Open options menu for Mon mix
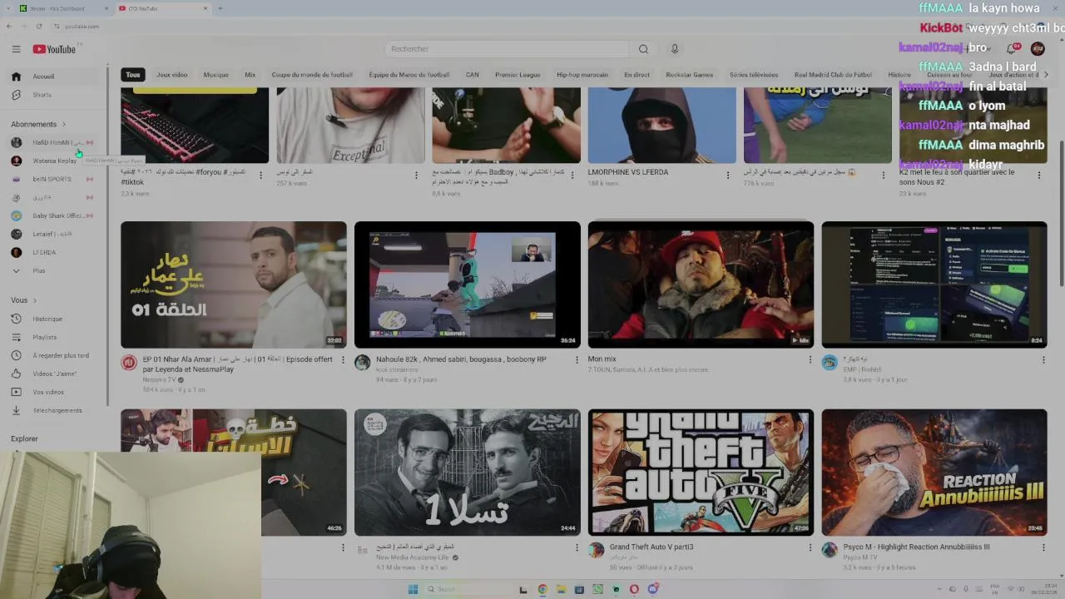The image size is (1065, 599). pyautogui.click(x=810, y=360)
